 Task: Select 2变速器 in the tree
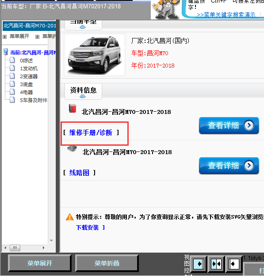[29, 76]
